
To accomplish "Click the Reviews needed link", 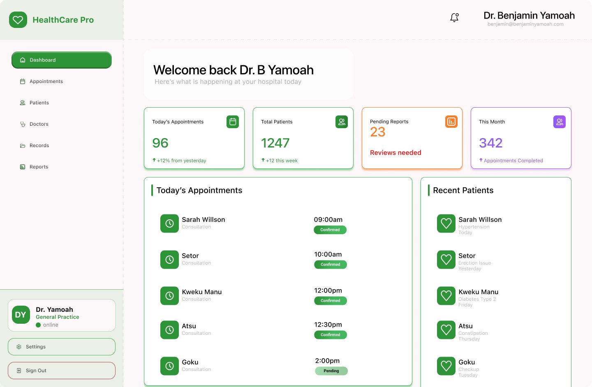I will click(395, 153).
